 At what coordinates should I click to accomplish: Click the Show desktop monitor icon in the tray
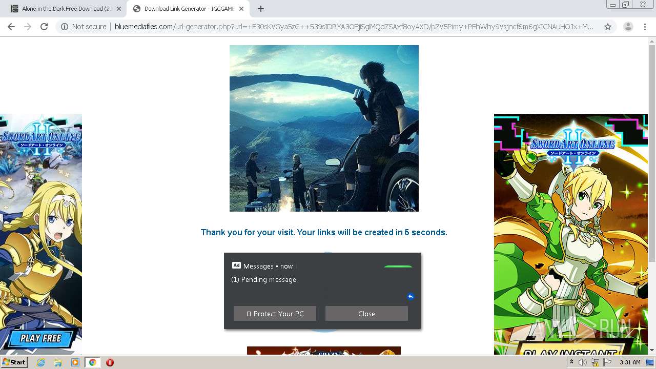point(650,362)
